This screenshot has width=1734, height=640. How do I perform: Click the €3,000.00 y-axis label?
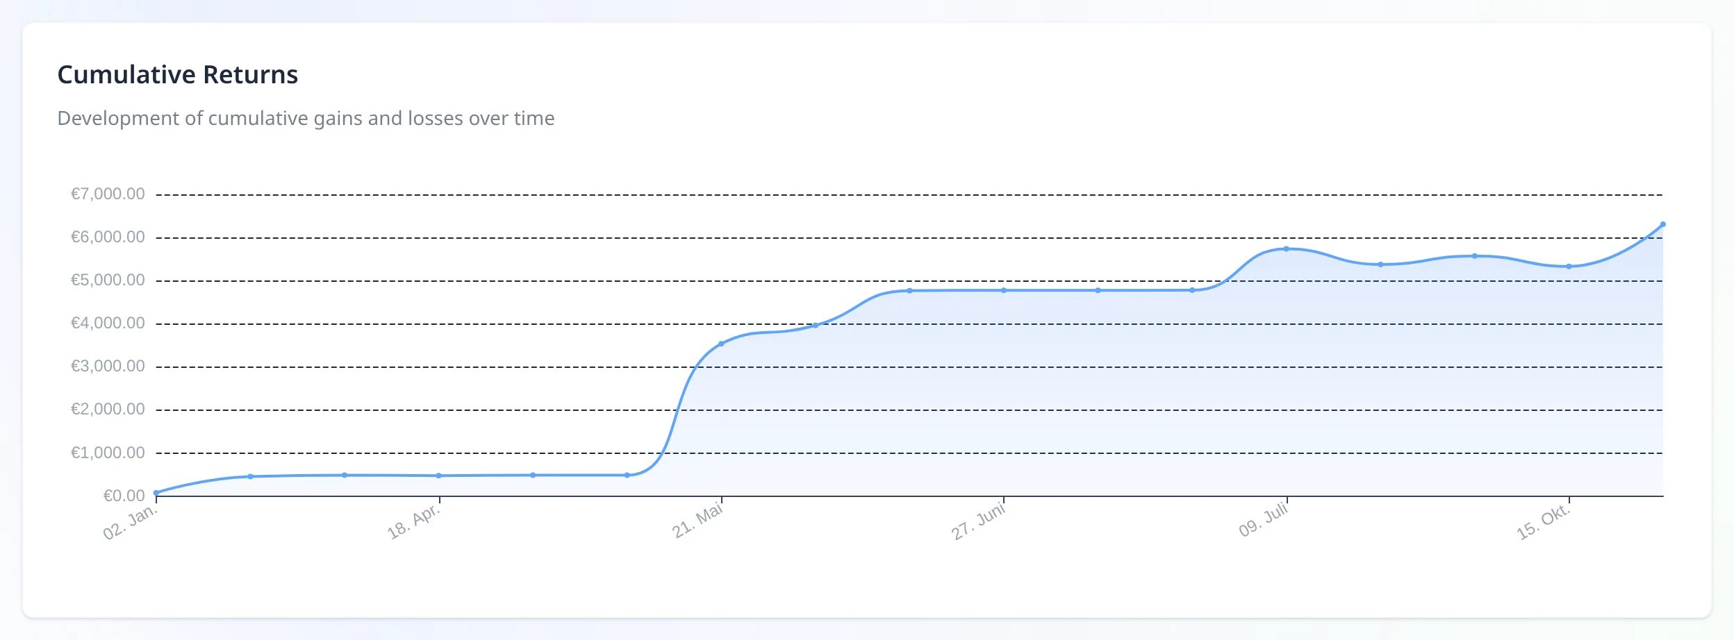coord(108,366)
